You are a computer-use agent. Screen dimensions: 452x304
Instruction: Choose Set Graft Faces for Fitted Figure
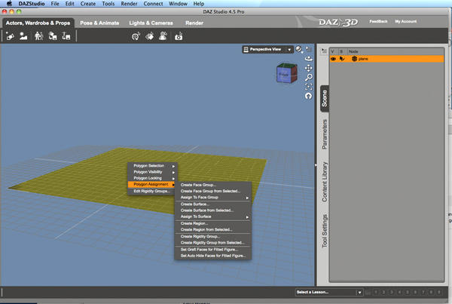point(213,250)
